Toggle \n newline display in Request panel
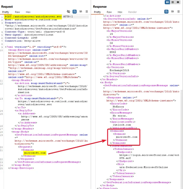This screenshot has width=183, height=189. pos(81,11)
